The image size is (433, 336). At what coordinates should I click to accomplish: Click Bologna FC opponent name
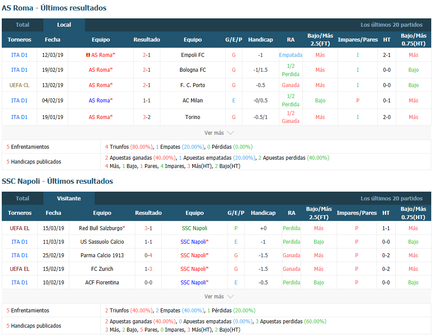coord(193,70)
